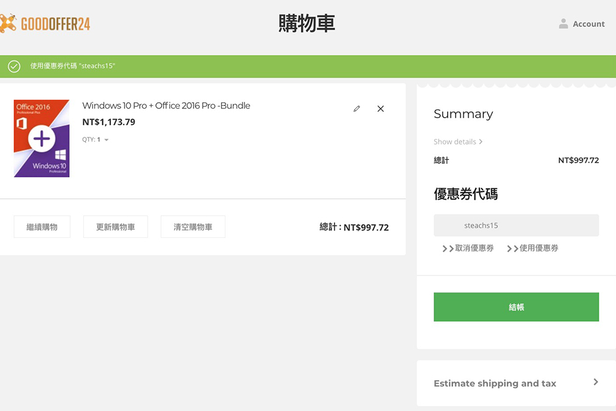The height and width of the screenshot is (411, 616).
Task: Click the Office 2016 product thumbnail
Action: click(x=42, y=138)
